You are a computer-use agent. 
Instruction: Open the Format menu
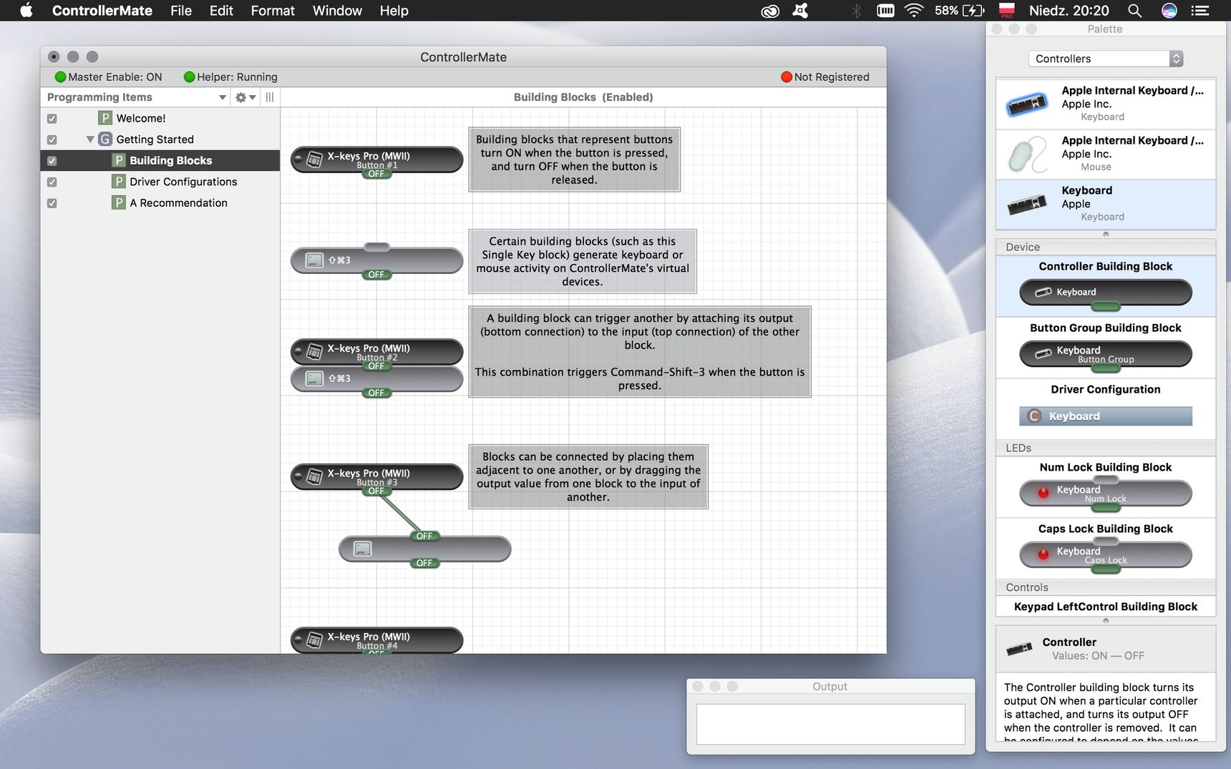273,11
